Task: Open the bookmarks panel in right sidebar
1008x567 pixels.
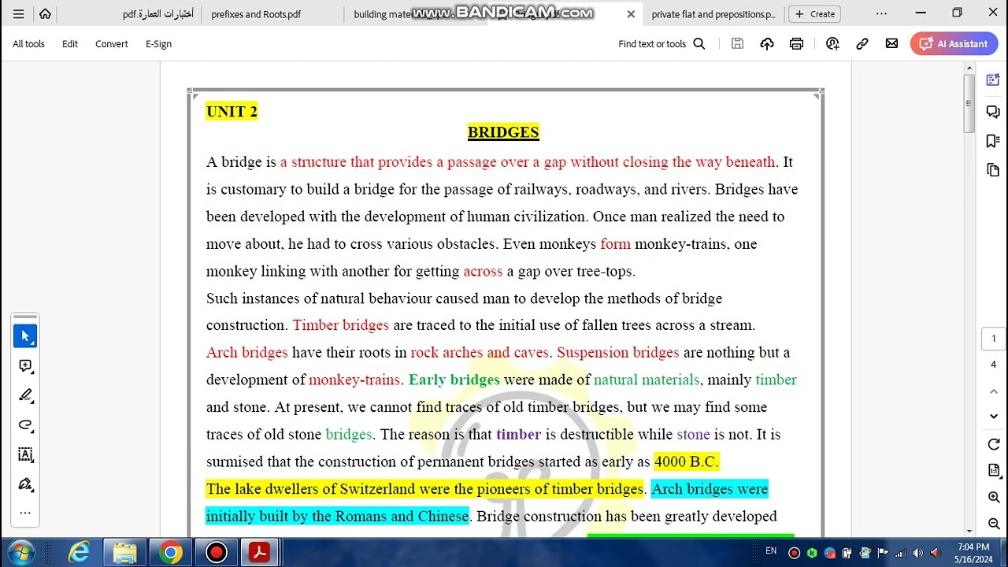Action: 993,141
